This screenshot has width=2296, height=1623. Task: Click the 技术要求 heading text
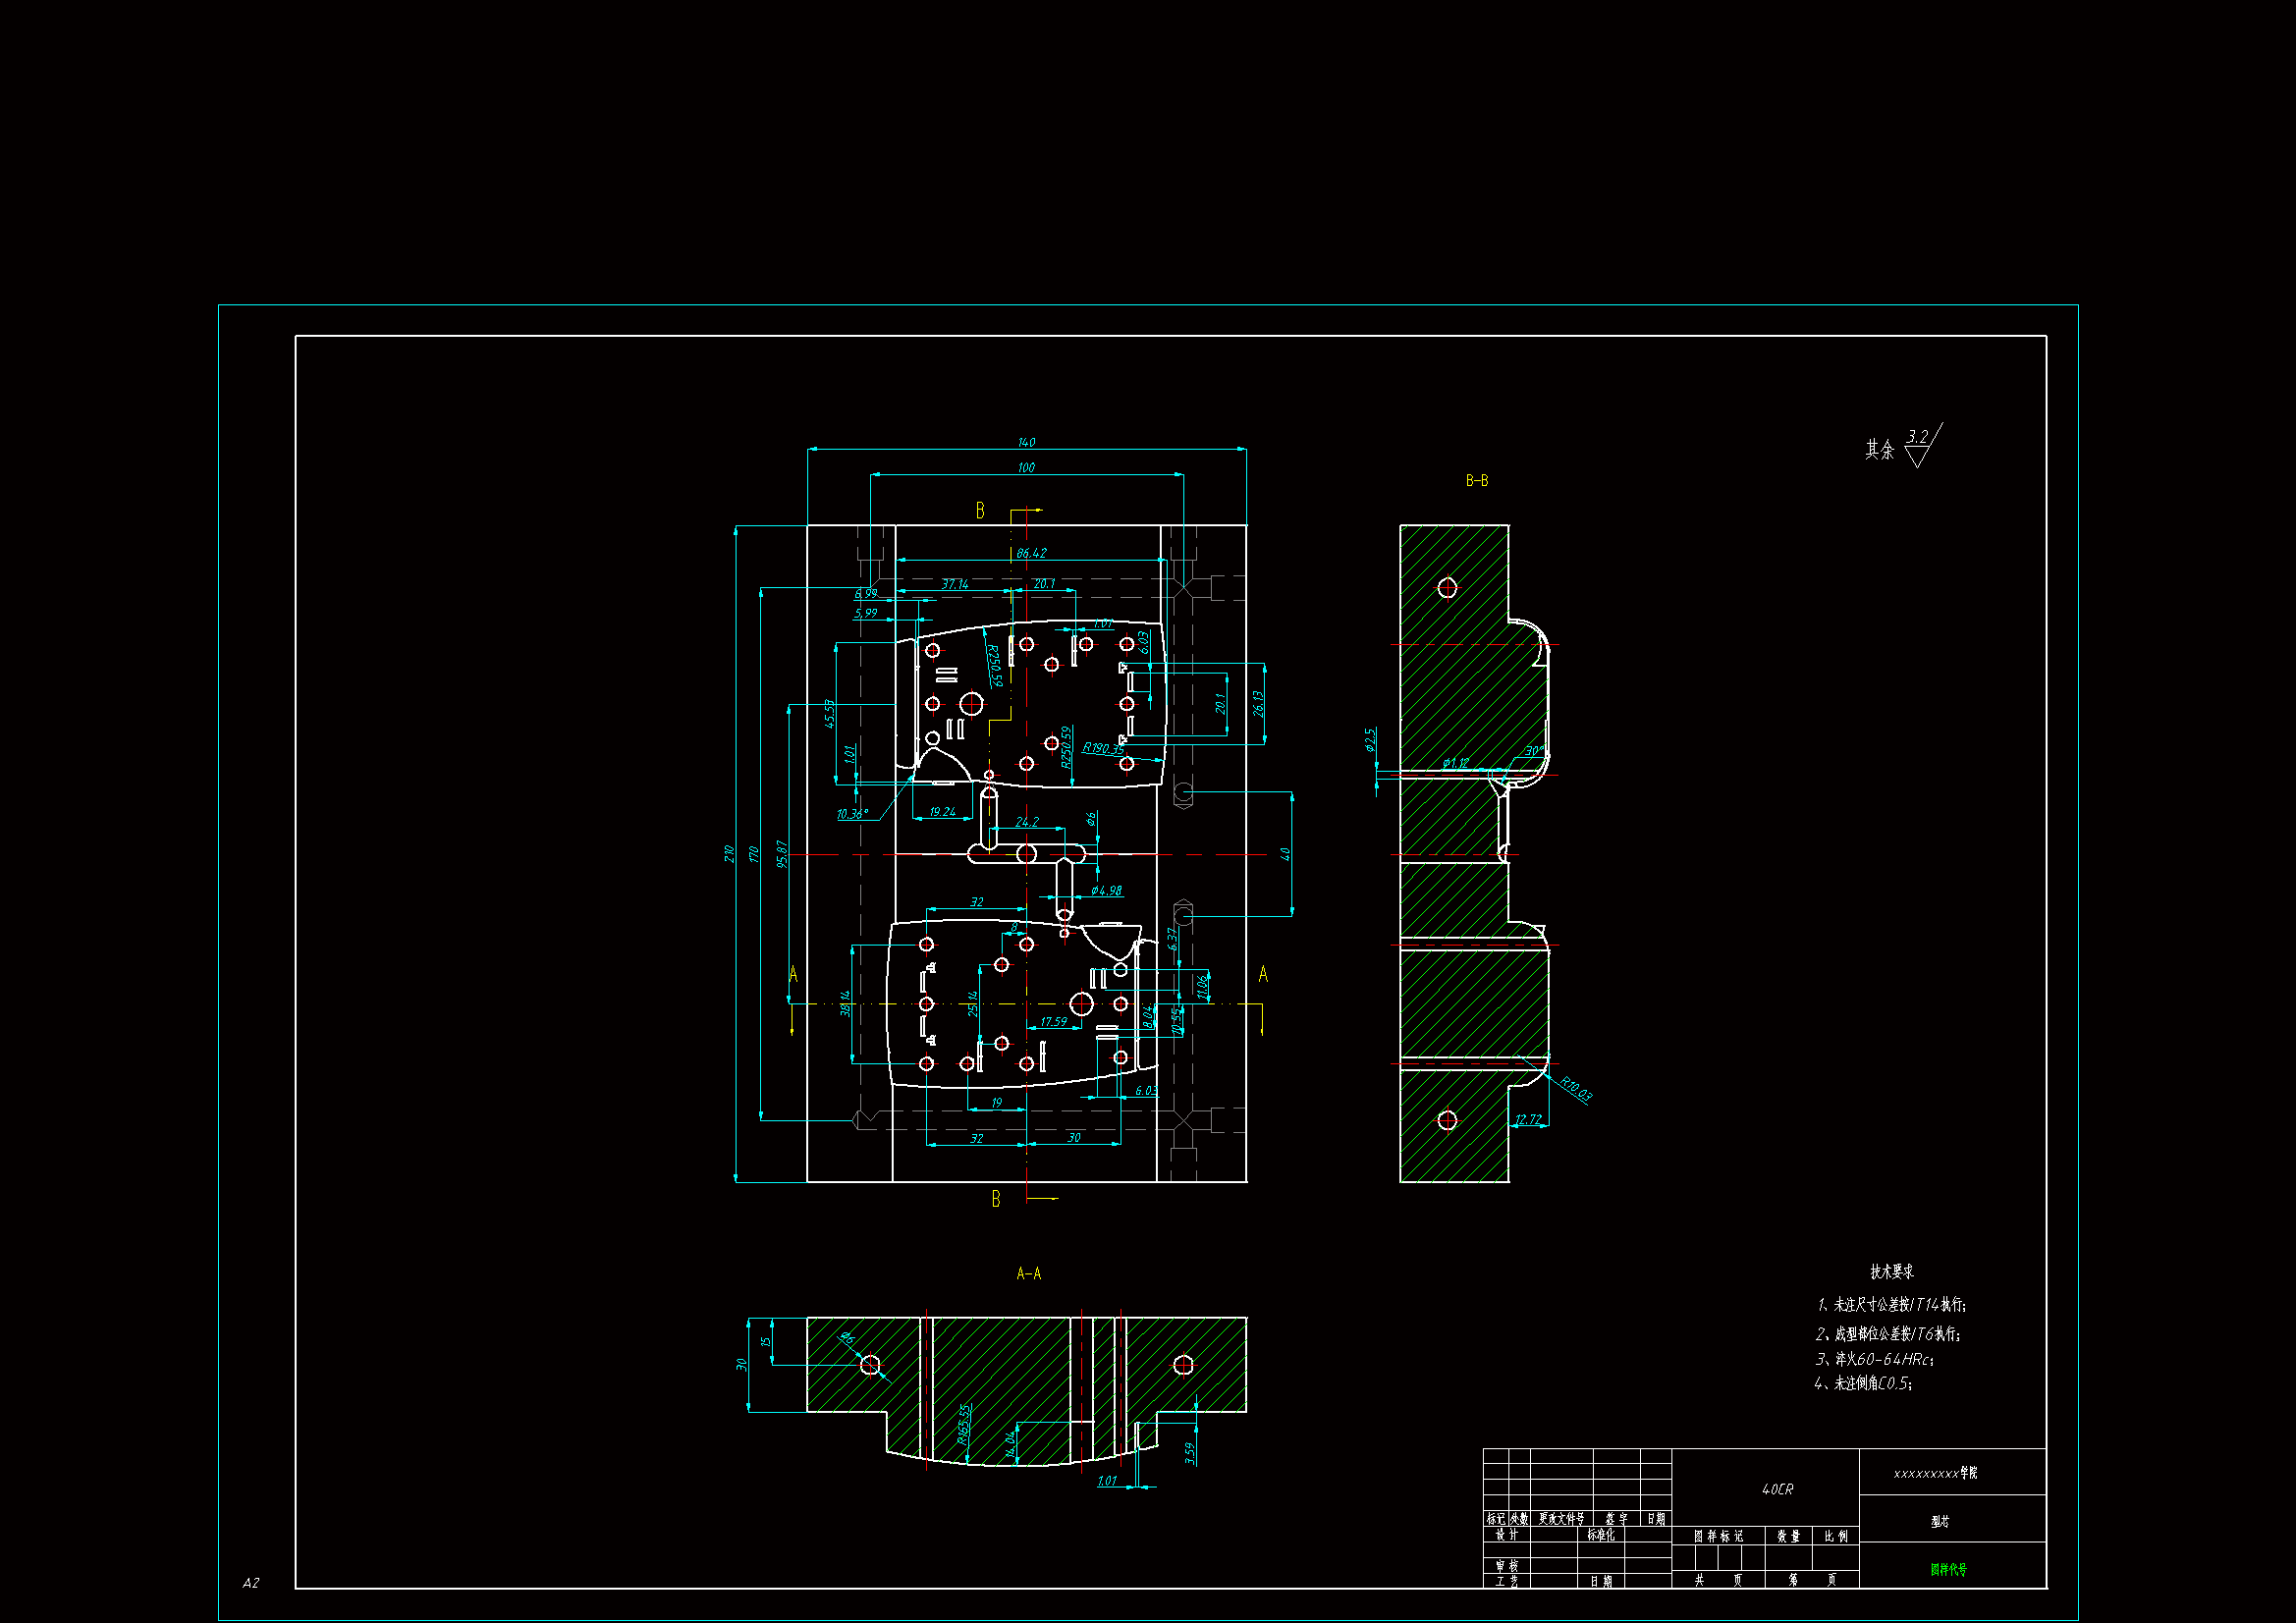[1891, 1271]
